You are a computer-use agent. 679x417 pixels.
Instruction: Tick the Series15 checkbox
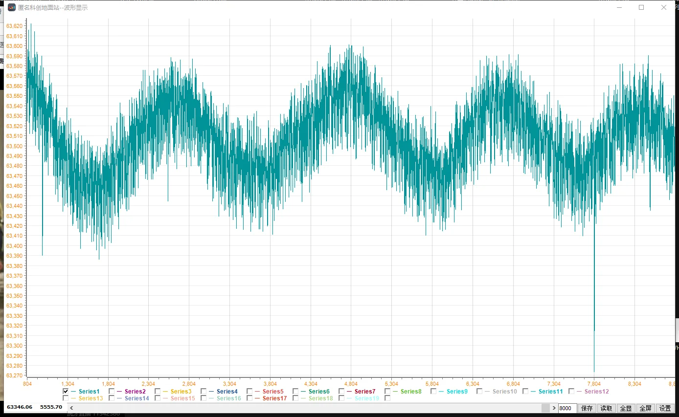click(158, 398)
